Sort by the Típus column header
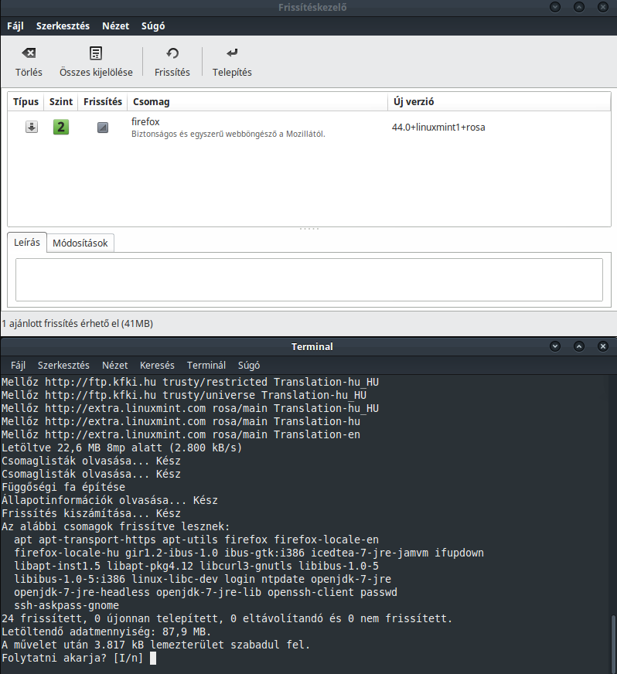 26,102
